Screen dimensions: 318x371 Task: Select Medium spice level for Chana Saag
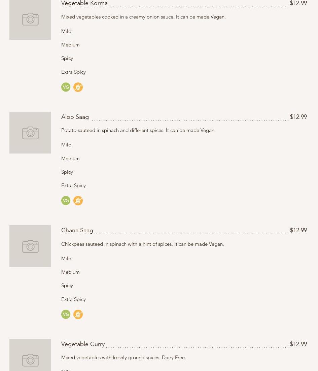click(x=70, y=272)
